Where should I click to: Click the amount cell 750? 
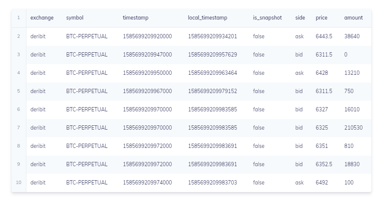349,91
